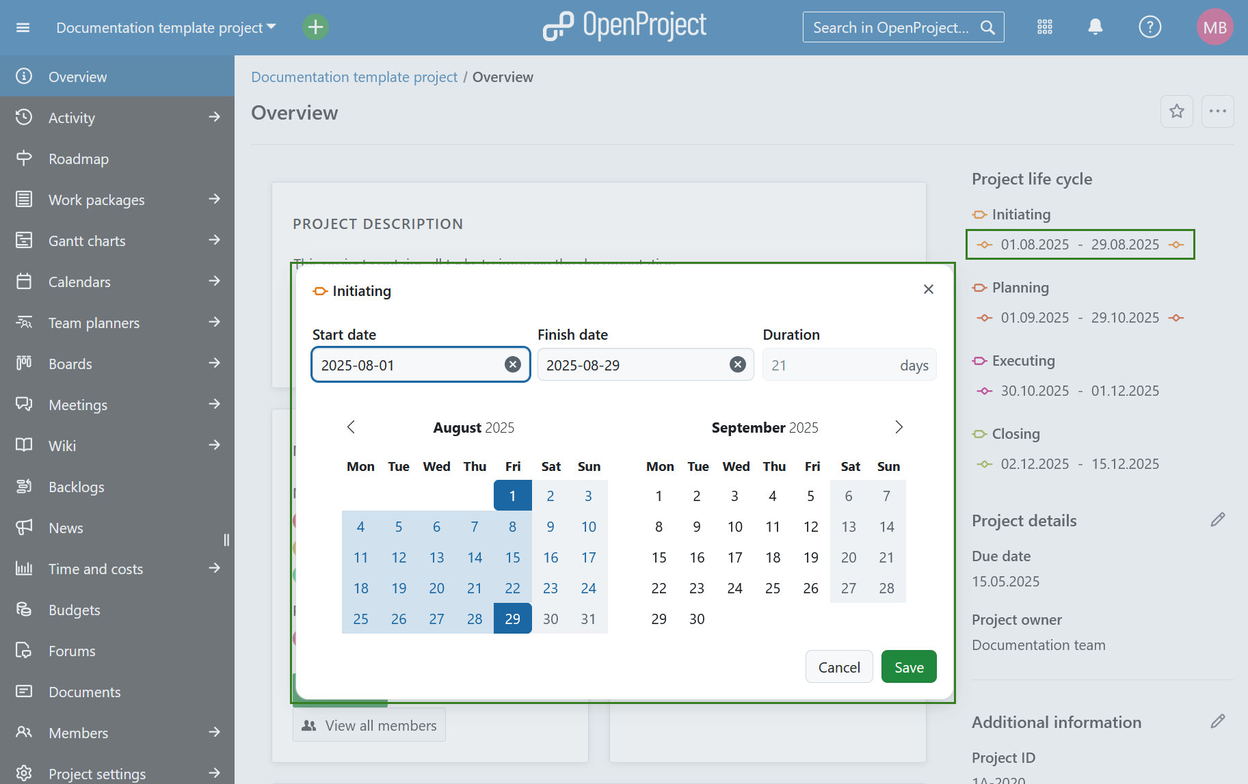
Task: Select August 29 in the calendar
Action: click(x=512, y=619)
